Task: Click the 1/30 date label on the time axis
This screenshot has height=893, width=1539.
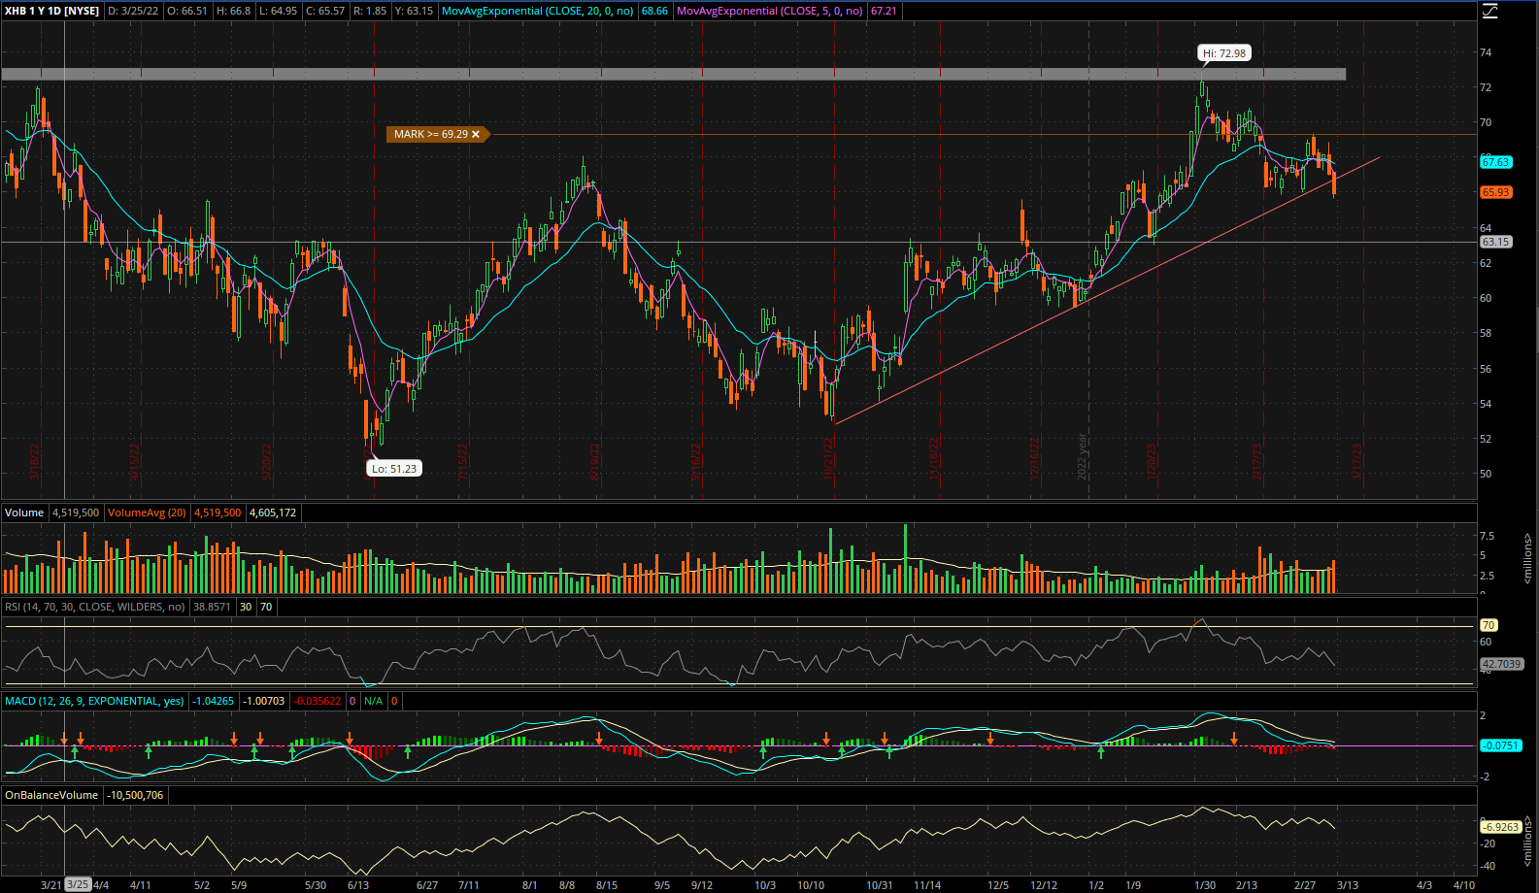Action: pos(1205,885)
